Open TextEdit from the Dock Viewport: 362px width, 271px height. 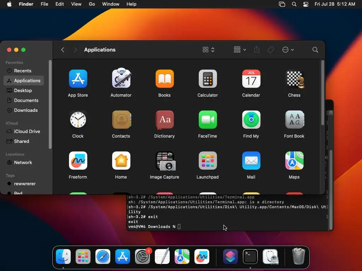click(x=162, y=257)
